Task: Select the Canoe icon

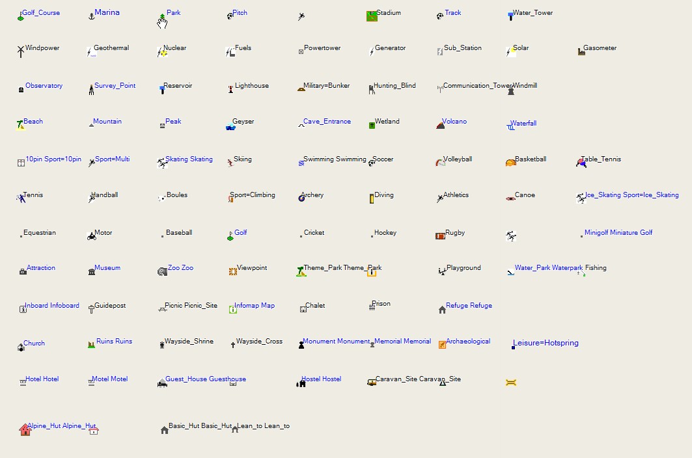Action: pos(510,198)
